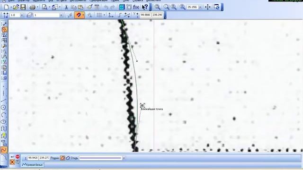Select the Ellipse tool
Screen dimensions: 303x170
[x=4, y=122]
